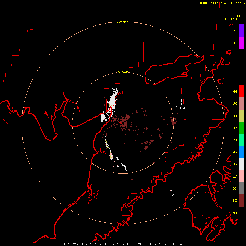This screenshot has height=246, width=246.
Task: Click the GC legend label
Action: pos(235,188)
